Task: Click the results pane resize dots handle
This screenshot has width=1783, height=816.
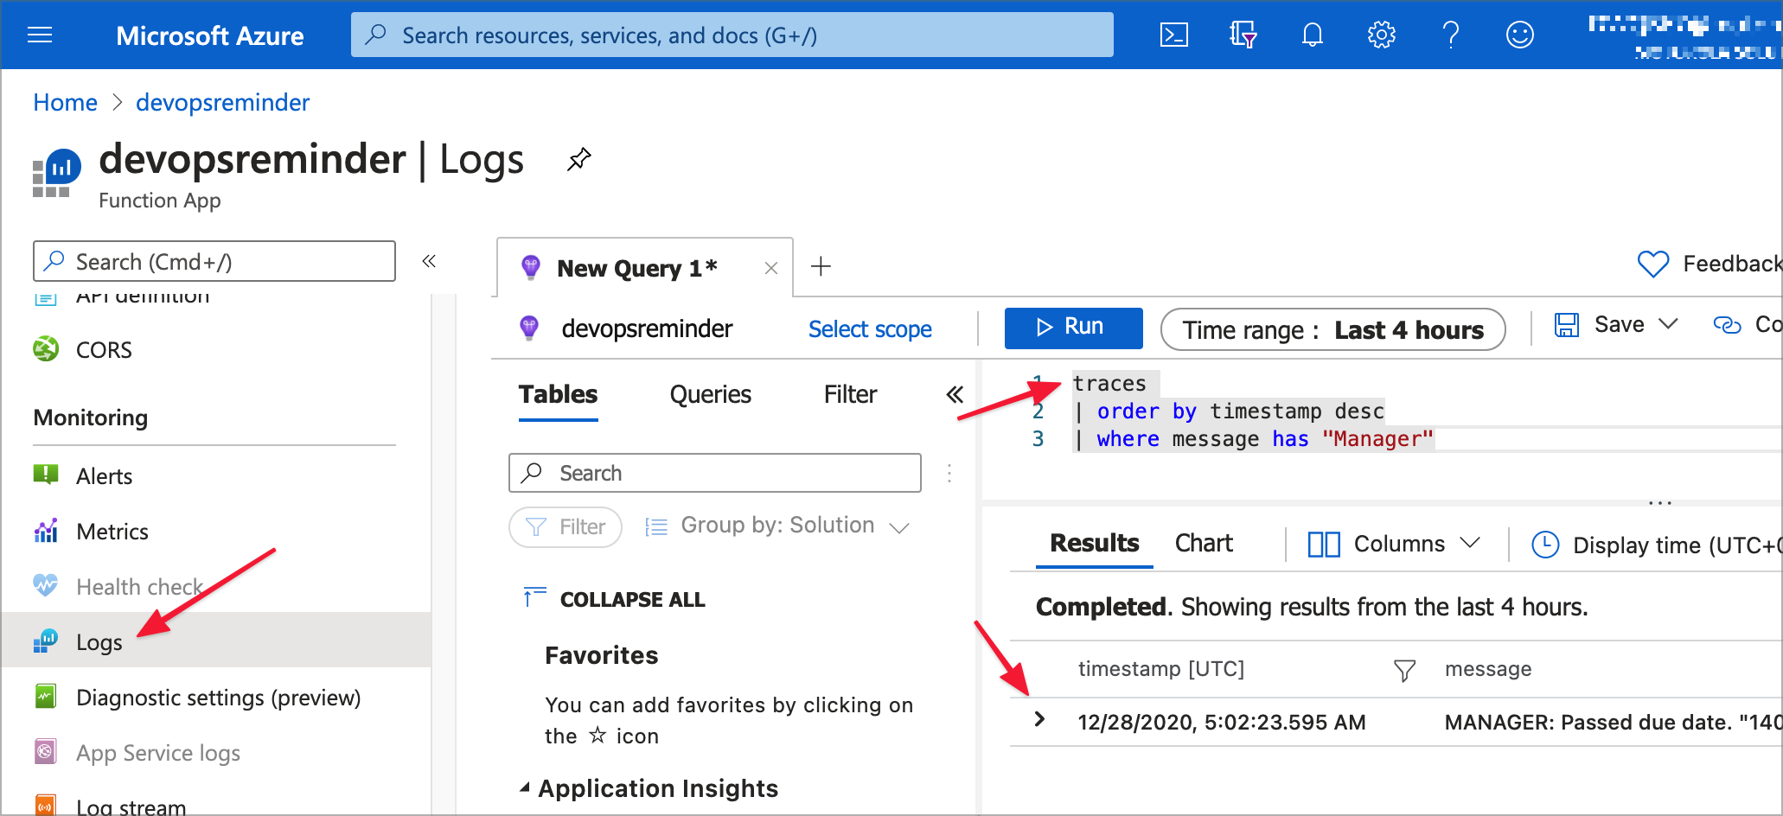Action: pyautogui.click(x=1659, y=503)
